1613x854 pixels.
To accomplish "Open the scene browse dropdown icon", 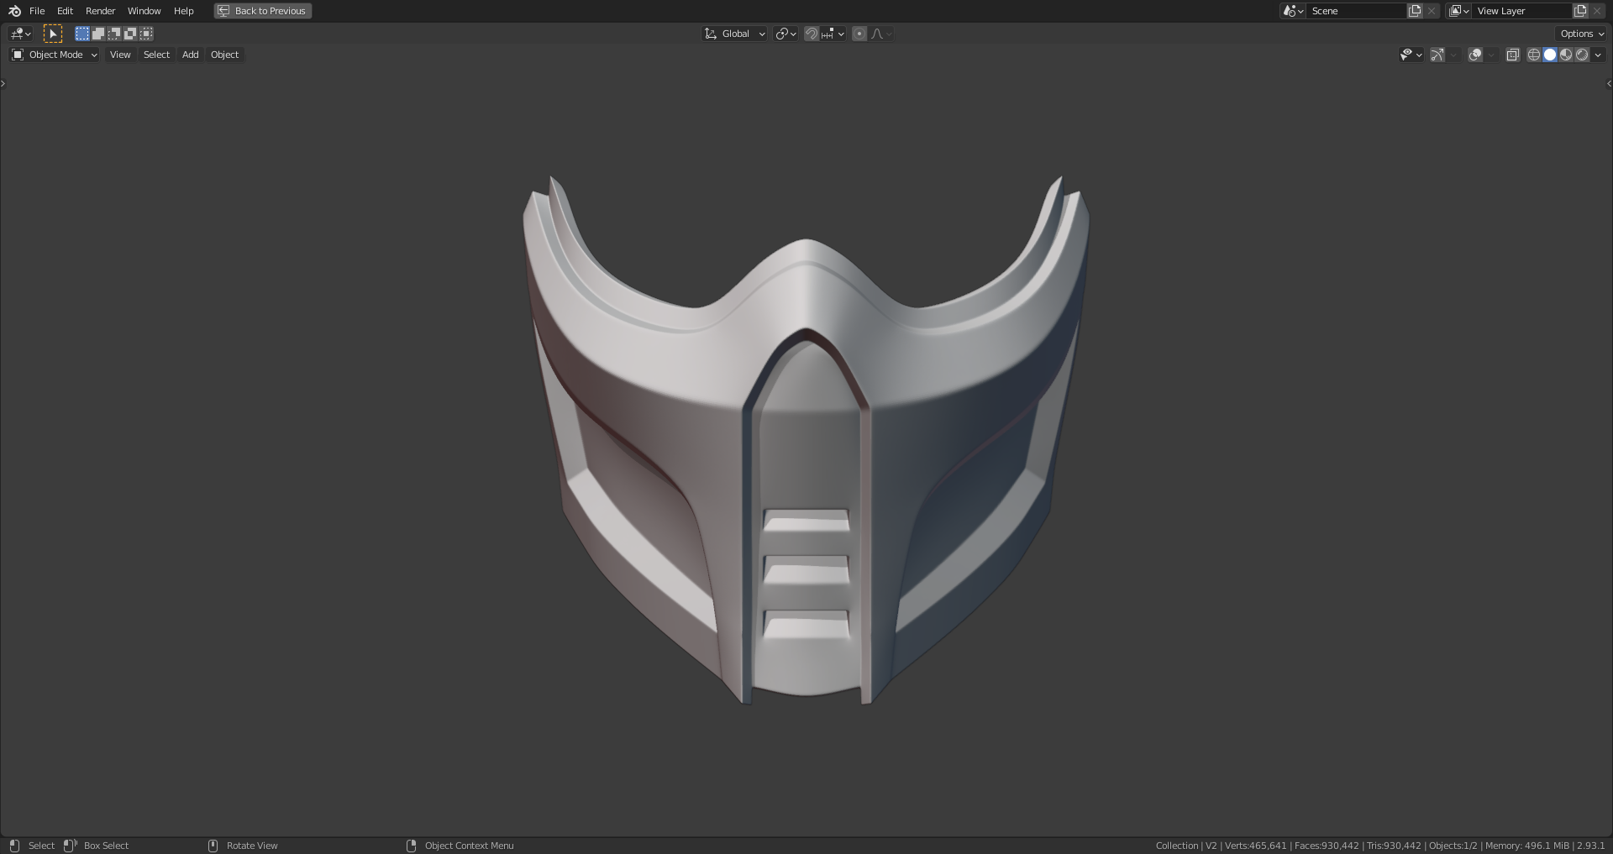I will [1293, 11].
